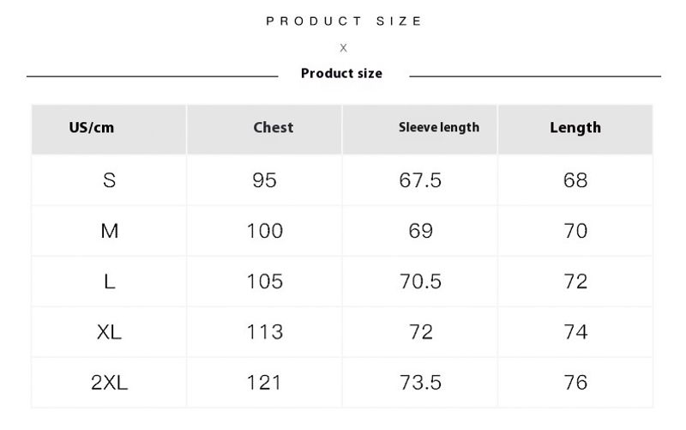Select the Length column header
The width and height of the screenshot is (686, 430).
[575, 128]
